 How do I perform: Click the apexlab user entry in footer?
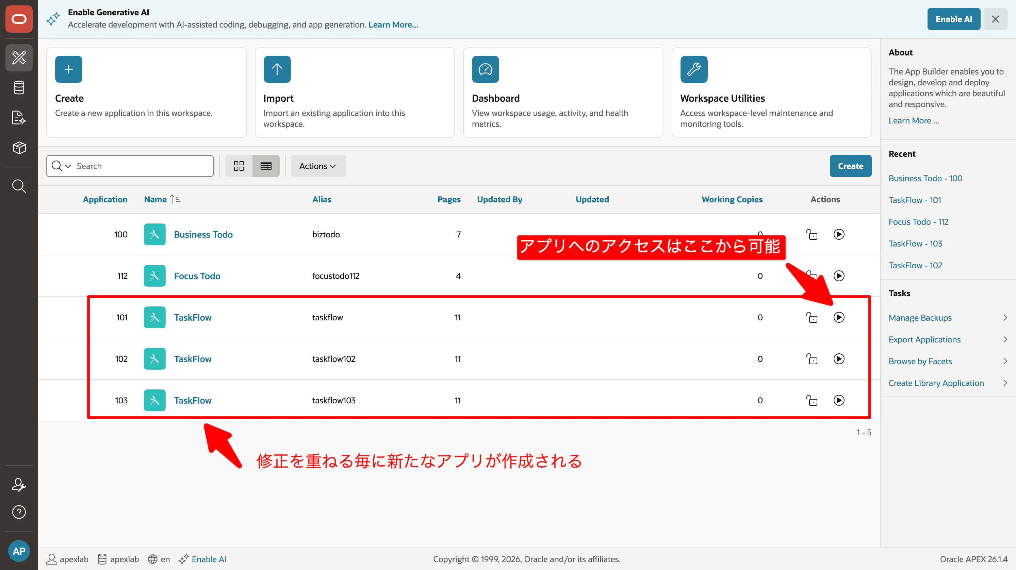(x=67, y=559)
